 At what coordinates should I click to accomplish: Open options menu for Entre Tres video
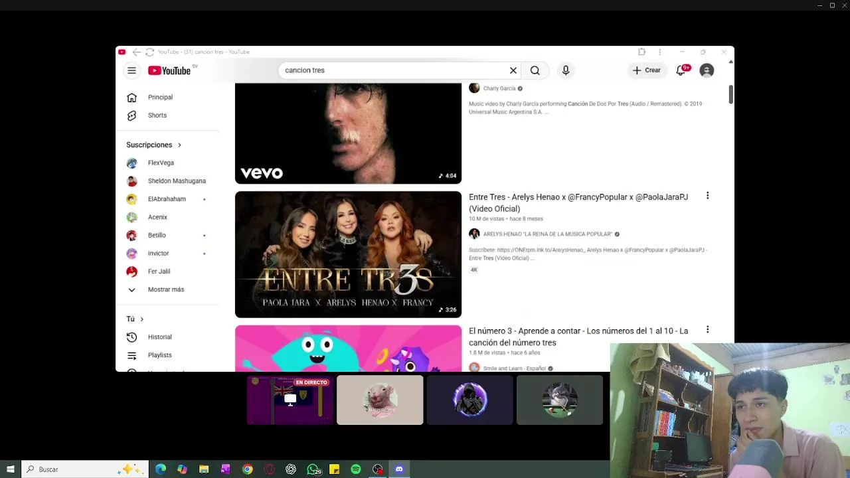click(707, 196)
